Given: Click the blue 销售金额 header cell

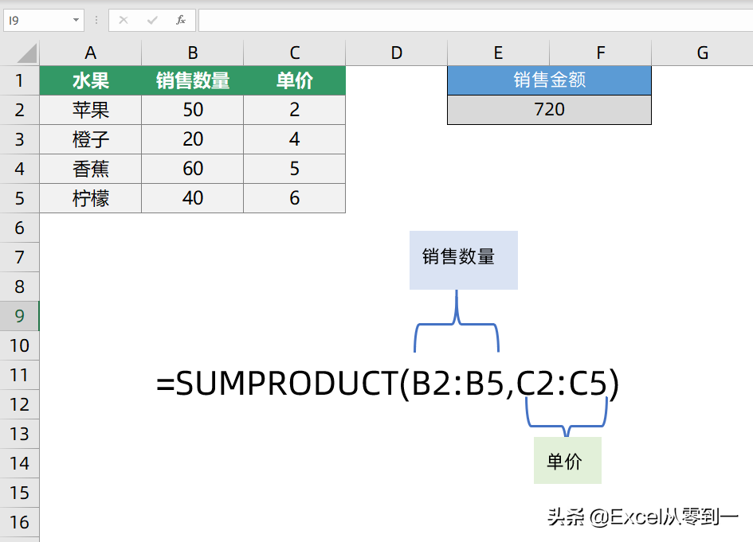Looking at the screenshot, I should coord(549,80).
